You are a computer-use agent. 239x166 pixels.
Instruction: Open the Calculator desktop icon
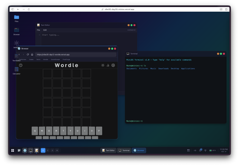click(x=16, y=71)
